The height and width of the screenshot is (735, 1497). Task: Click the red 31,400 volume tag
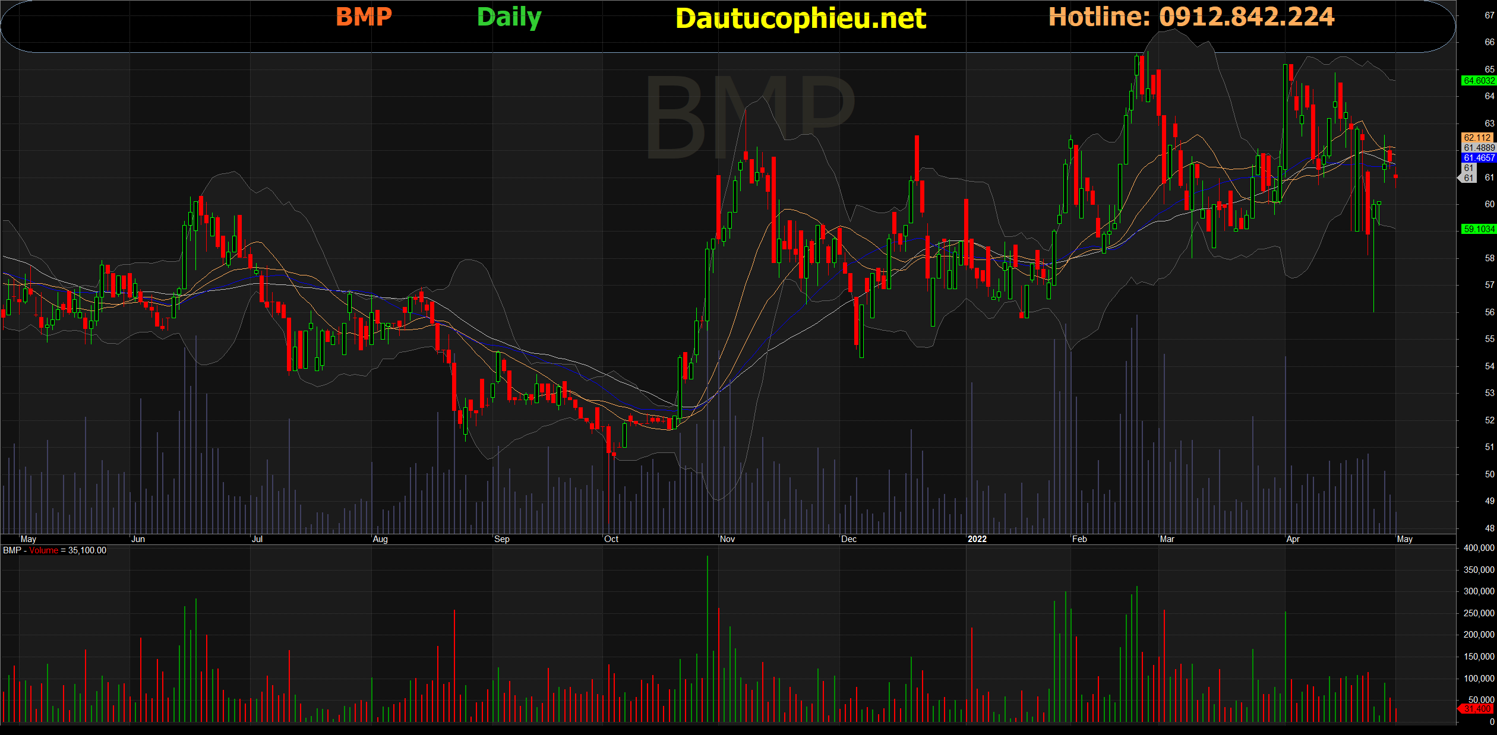1477,709
